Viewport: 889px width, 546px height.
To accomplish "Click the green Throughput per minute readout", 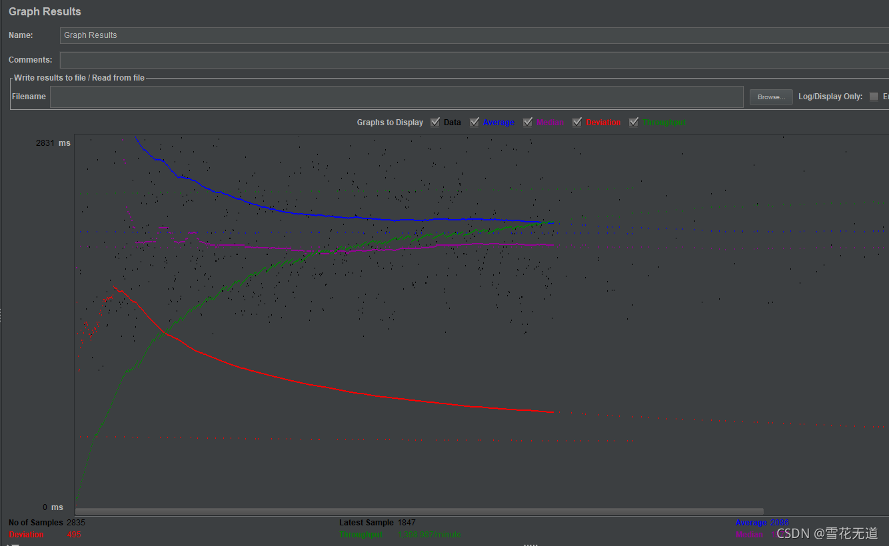I will (x=400, y=535).
